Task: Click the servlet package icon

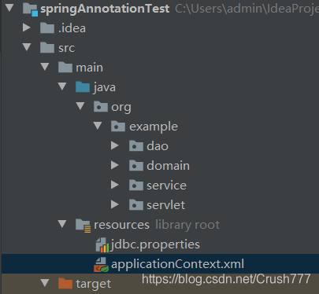Action: [136, 204]
